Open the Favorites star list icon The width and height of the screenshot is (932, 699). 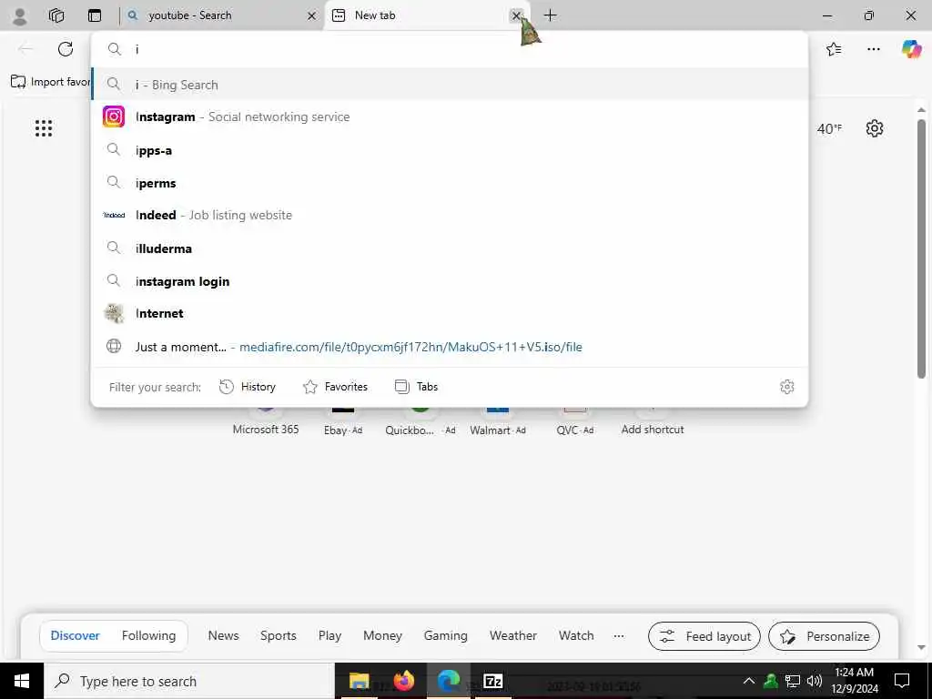pyautogui.click(x=834, y=49)
